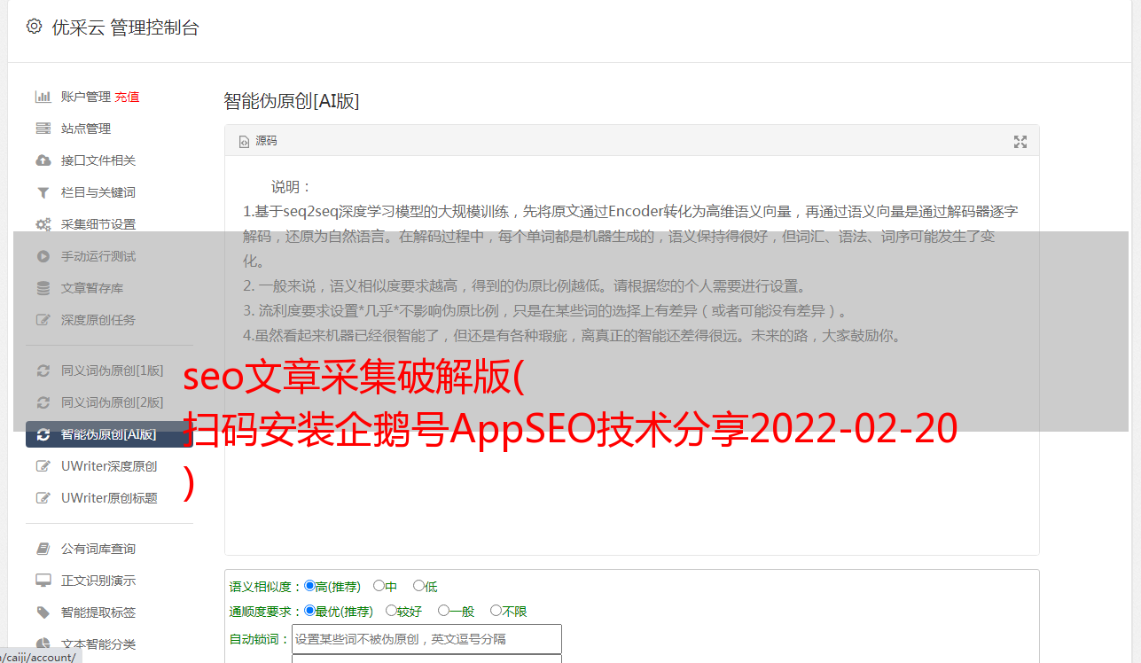Click the 手动运行测试 play icon
Image resolution: width=1141 pixels, height=663 pixels.
pyautogui.click(x=43, y=256)
